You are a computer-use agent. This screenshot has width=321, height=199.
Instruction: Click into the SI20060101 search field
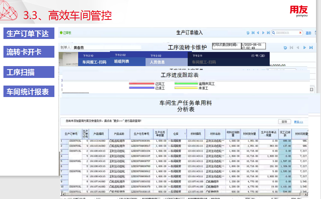(x=287, y=33)
